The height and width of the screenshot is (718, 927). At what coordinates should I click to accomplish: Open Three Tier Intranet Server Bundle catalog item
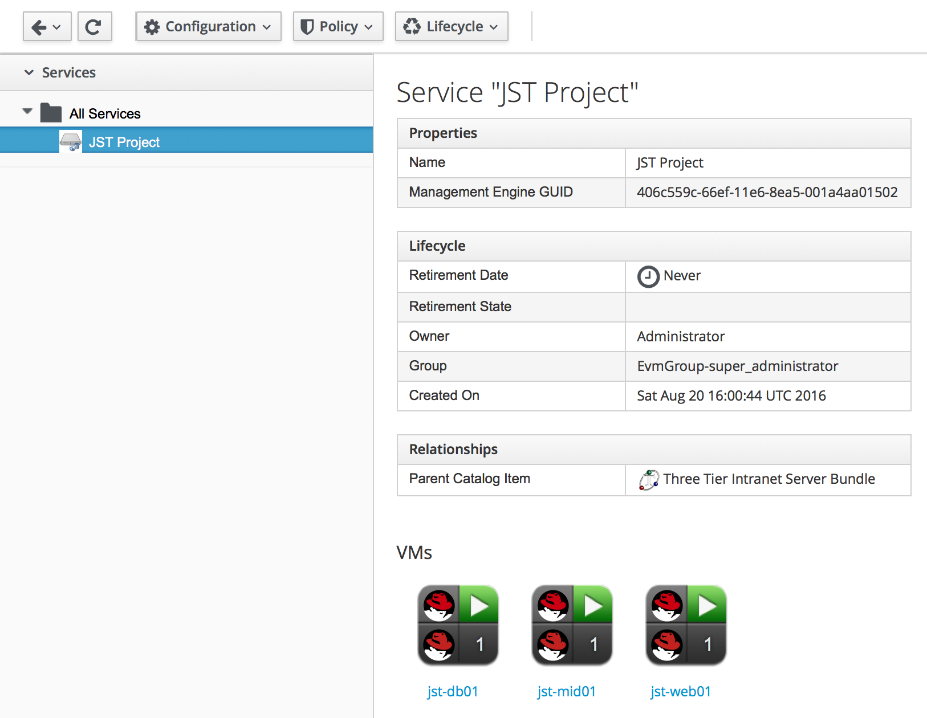(769, 479)
